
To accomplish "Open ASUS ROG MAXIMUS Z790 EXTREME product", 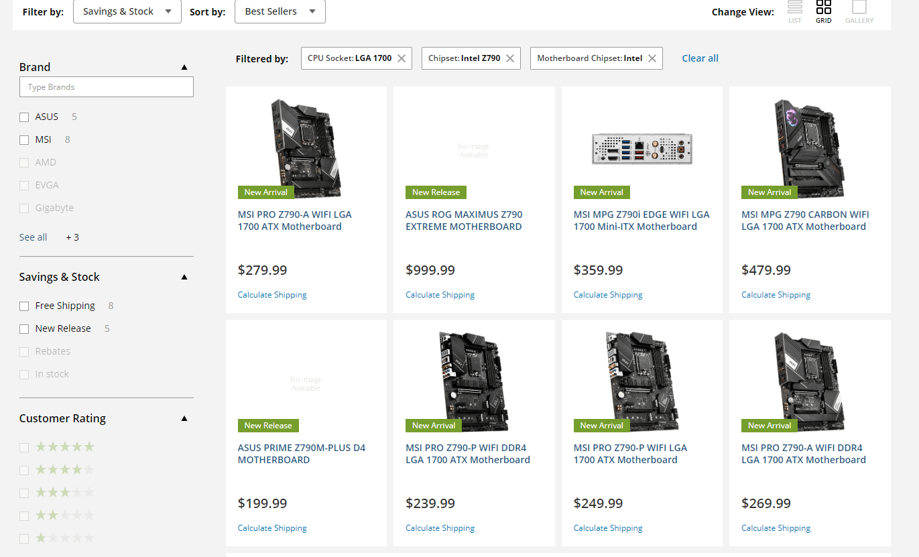I will click(x=464, y=221).
